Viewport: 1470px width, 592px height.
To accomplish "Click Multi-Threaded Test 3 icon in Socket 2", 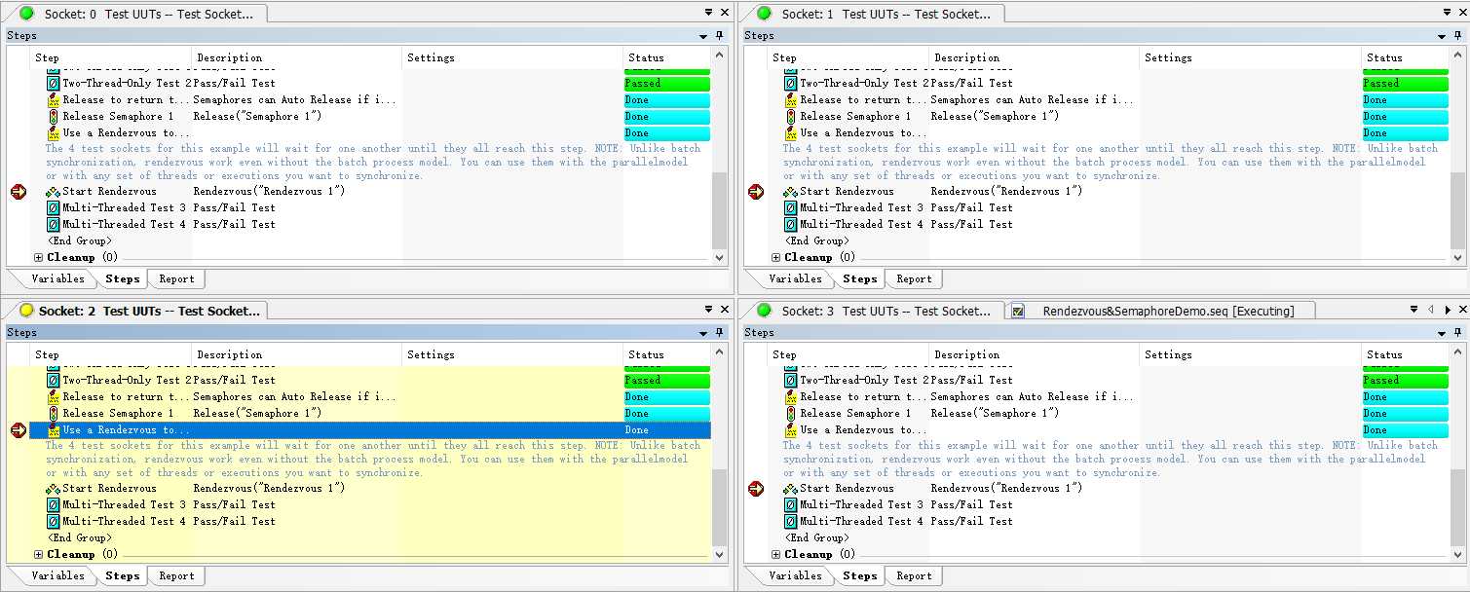I will tap(54, 505).
